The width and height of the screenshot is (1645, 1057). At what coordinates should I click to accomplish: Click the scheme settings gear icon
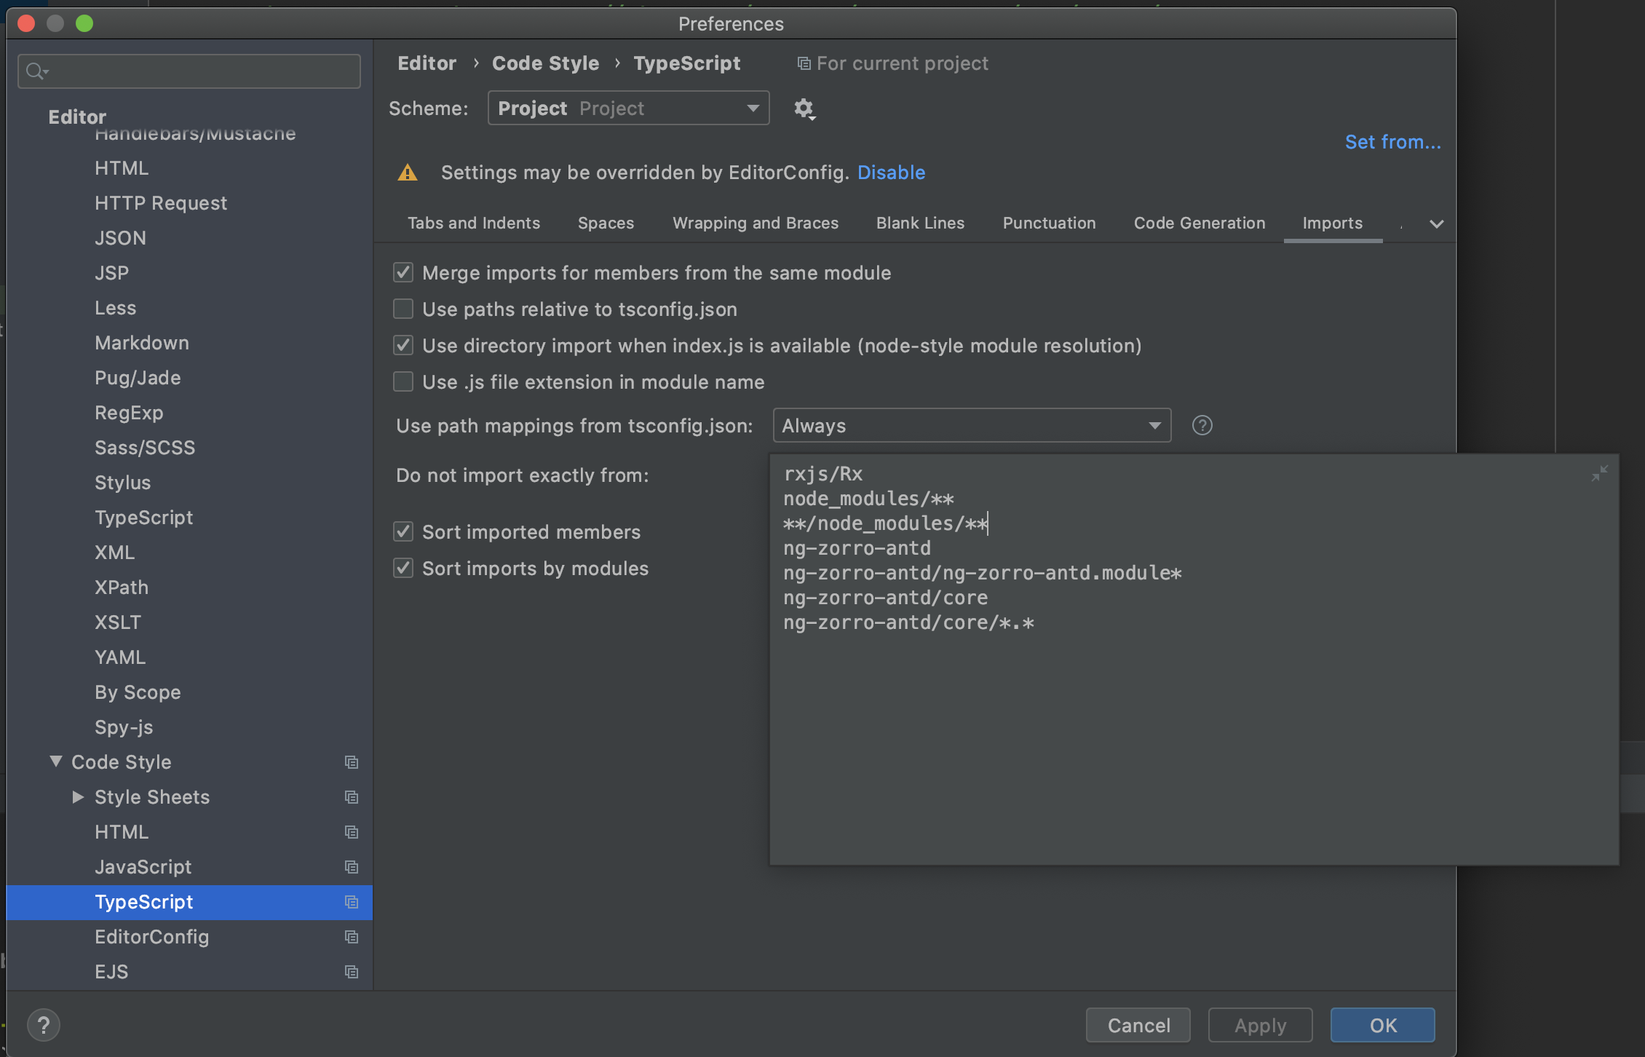point(803,108)
